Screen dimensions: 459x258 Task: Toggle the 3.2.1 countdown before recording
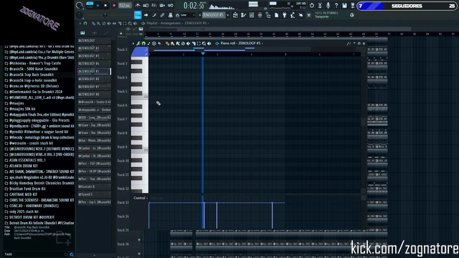[154, 5]
